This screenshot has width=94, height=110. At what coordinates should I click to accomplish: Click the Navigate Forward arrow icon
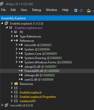tap(81, 10)
